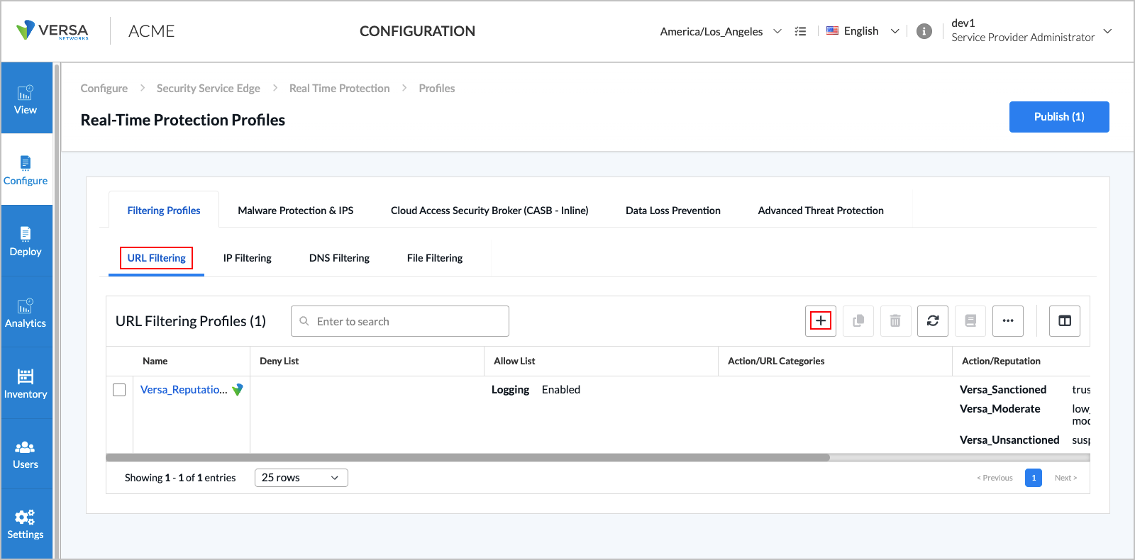Viewport: 1135px width, 560px height.
Task: Click the Versa Networks logo
Action: point(52,30)
